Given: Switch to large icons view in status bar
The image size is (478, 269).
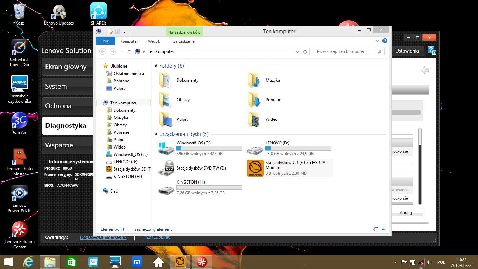Looking at the screenshot, I should (x=384, y=229).
